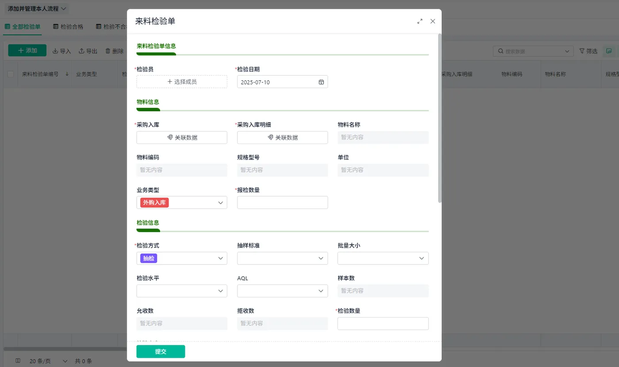Click 关联数据 under 采购入库明细

tap(283, 137)
